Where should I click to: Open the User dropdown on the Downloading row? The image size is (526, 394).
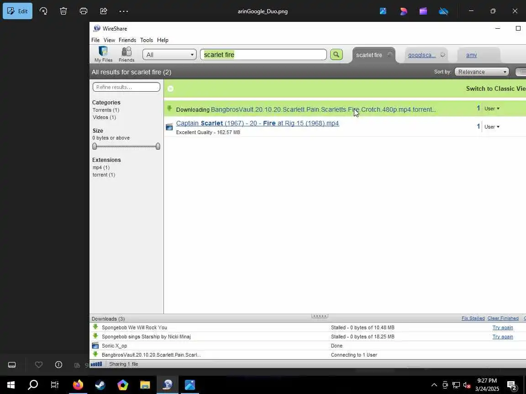[x=492, y=109]
